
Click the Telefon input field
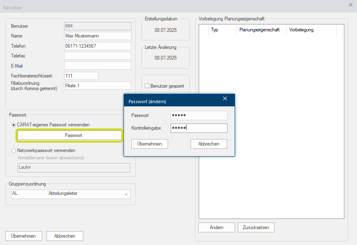[x=98, y=46]
